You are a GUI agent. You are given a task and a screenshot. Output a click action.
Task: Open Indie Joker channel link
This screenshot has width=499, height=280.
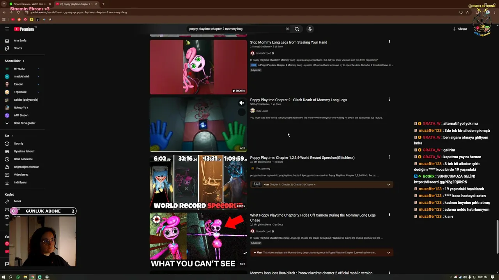pyautogui.click(x=262, y=111)
